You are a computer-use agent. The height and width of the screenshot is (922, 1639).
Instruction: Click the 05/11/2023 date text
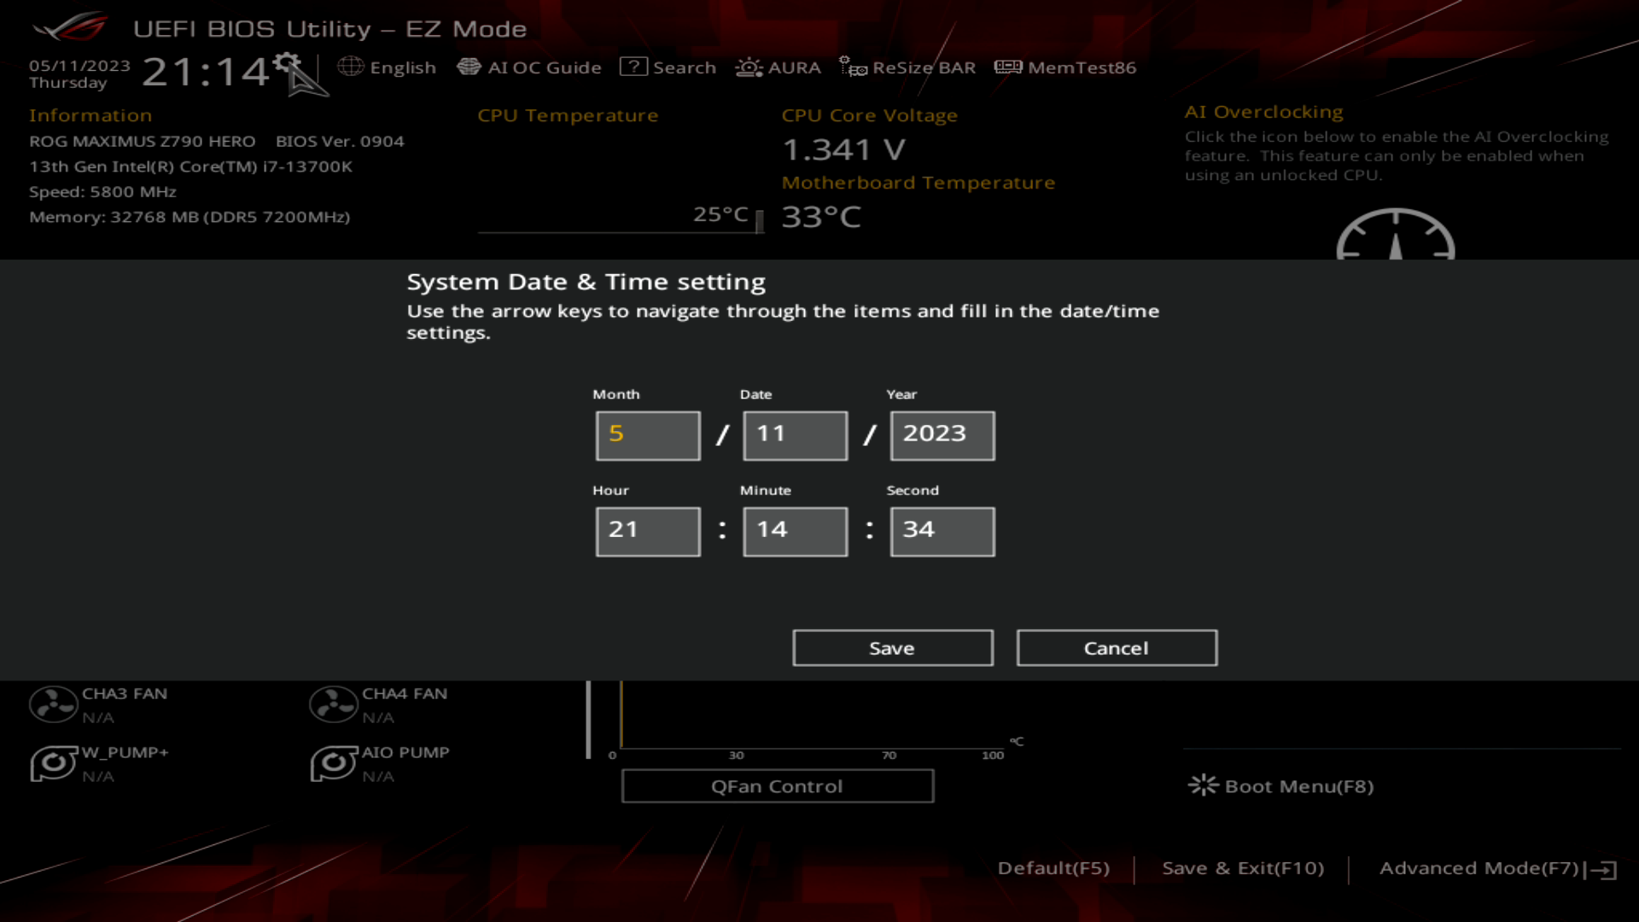tap(79, 66)
